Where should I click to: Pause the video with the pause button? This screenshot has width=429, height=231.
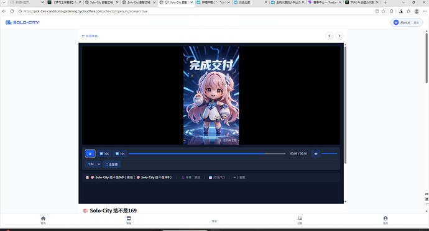pos(90,153)
